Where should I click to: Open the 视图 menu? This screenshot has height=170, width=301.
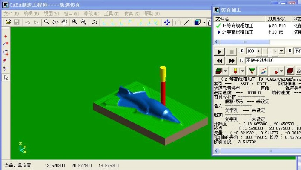[51, 14]
